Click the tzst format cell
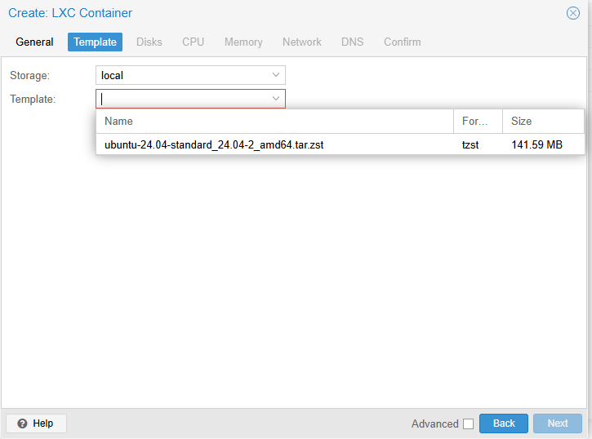Viewport: 592px width, 439px height. coord(470,144)
